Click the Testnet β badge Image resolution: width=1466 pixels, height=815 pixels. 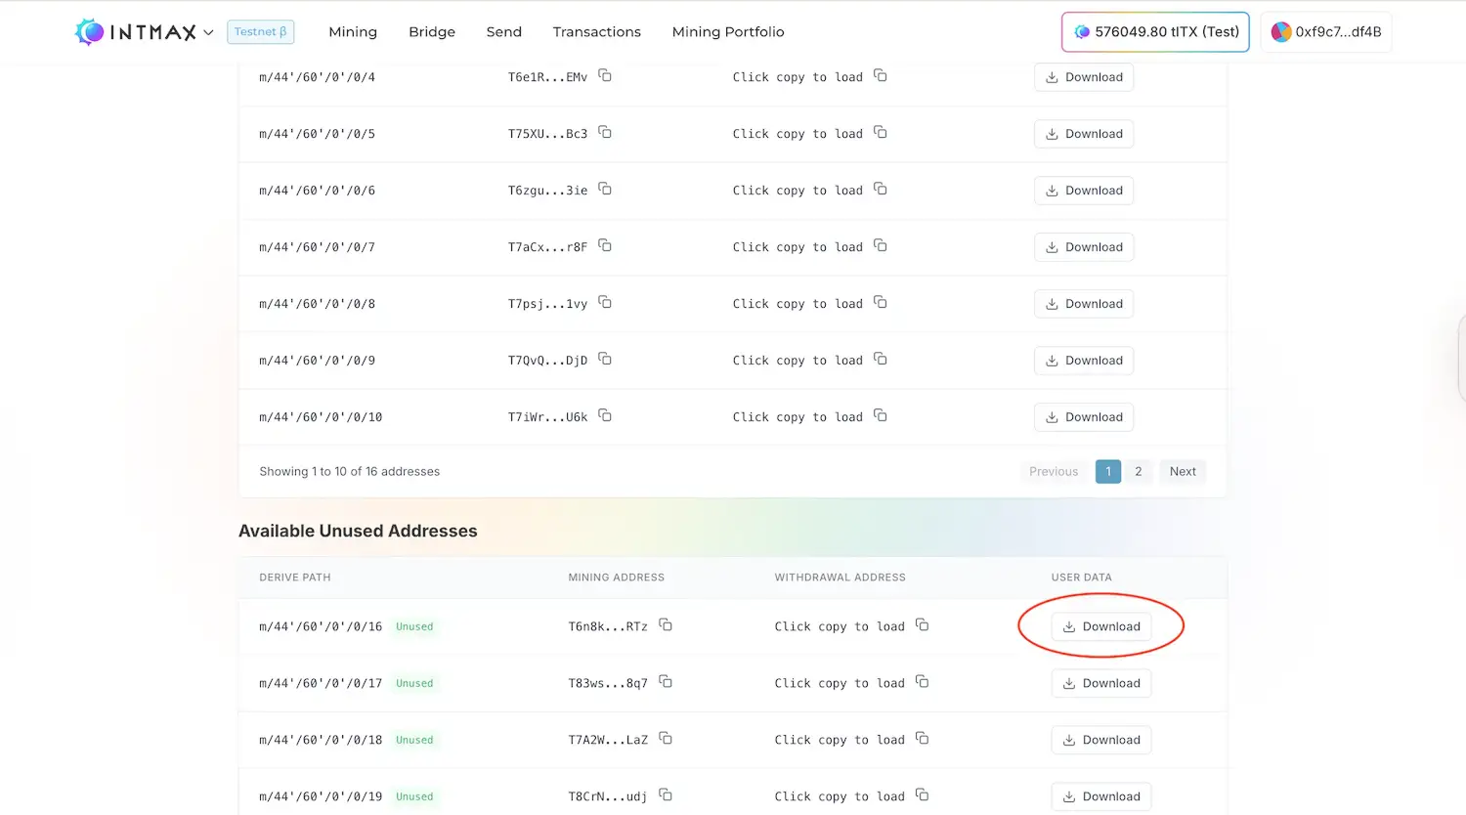tap(261, 32)
